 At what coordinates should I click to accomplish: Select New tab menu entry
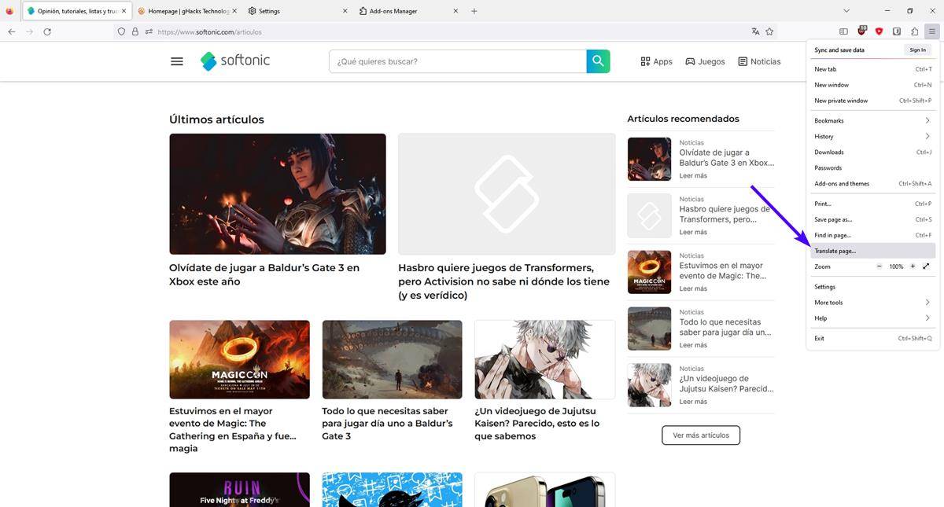[872, 69]
